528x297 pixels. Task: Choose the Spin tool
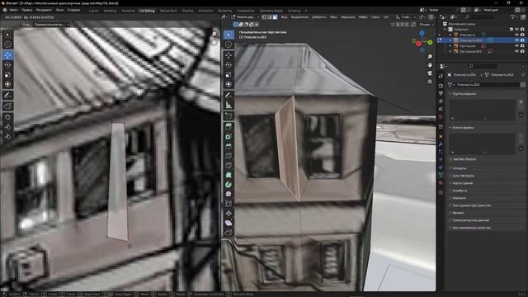click(x=229, y=185)
